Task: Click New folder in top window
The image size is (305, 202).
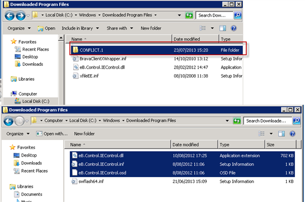Action: click(x=151, y=28)
